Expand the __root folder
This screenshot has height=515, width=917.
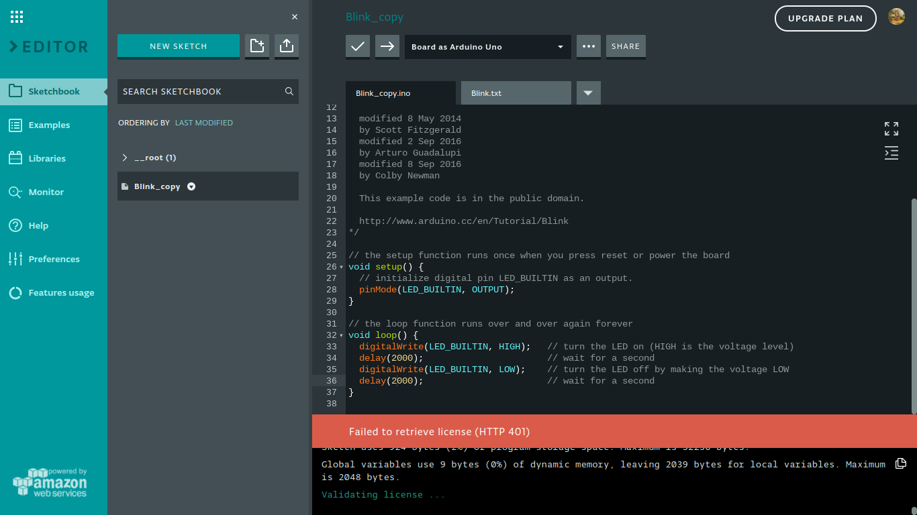[x=125, y=158]
